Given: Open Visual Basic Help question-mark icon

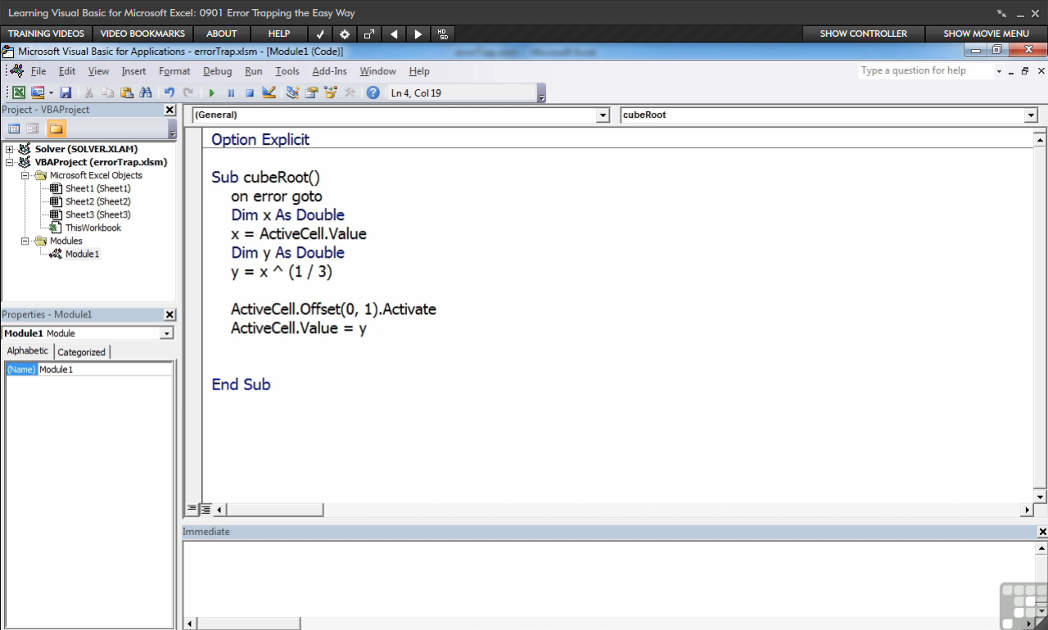Looking at the screenshot, I should coord(373,92).
